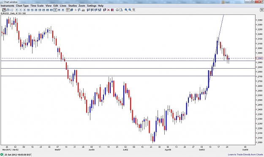Select the 8H time scale button
The height and width of the screenshot is (157, 264).
(52, 10)
